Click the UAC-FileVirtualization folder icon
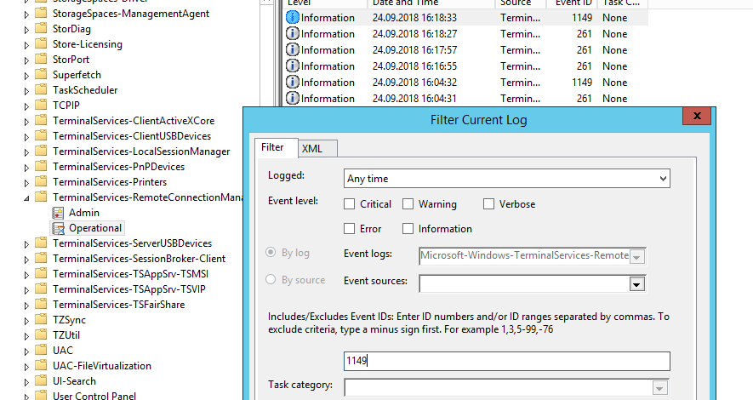 tap(42, 365)
